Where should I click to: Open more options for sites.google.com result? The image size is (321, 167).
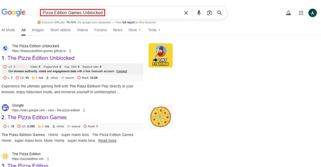tap(84, 110)
